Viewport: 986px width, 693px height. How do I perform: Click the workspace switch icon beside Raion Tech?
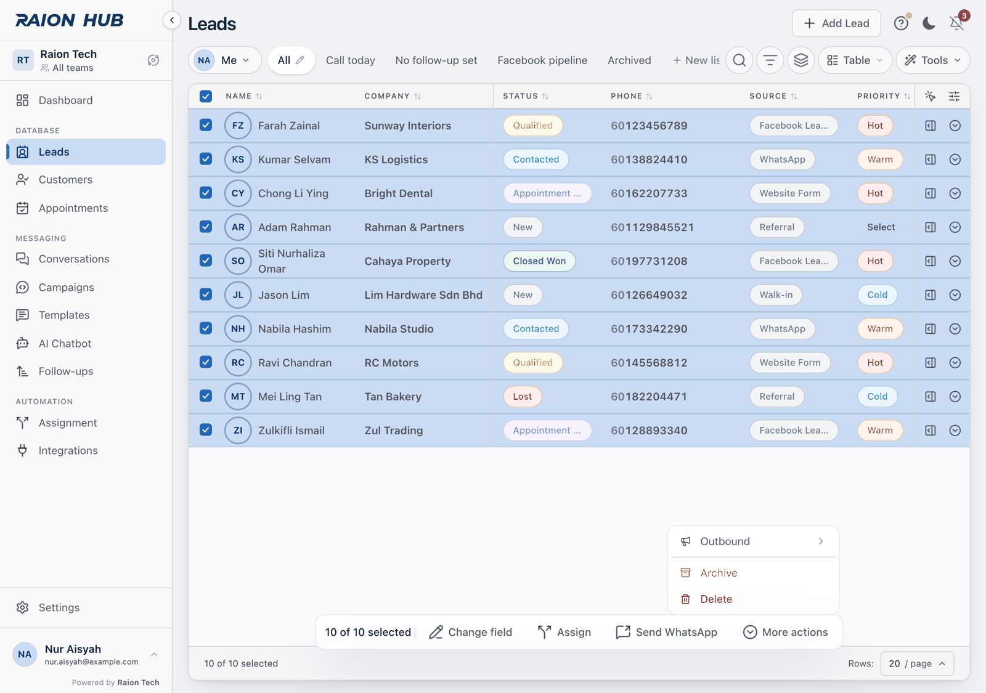(x=153, y=60)
